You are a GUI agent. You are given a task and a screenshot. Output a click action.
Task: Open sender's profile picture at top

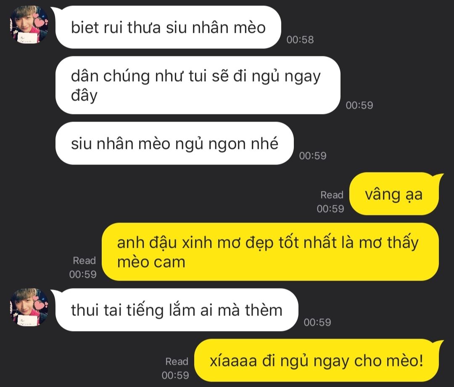point(29,25)
